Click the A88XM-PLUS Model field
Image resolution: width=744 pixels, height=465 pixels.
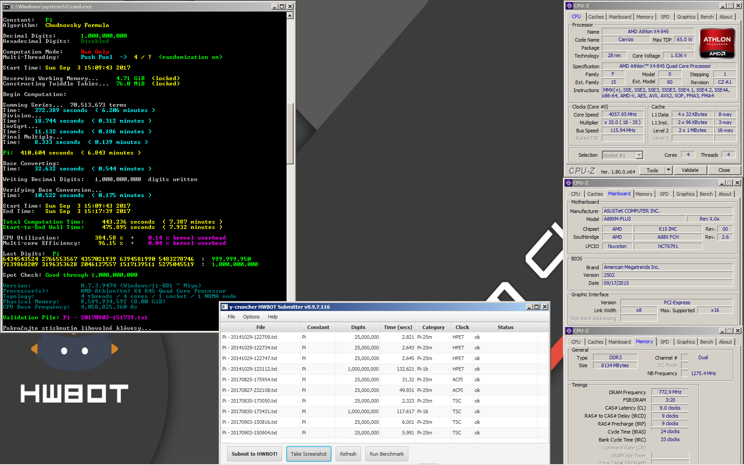pyautogui.click(x=644, y=219)
